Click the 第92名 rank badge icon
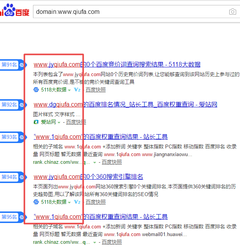The height and width of the screenshot is (248, 240). 22,105
